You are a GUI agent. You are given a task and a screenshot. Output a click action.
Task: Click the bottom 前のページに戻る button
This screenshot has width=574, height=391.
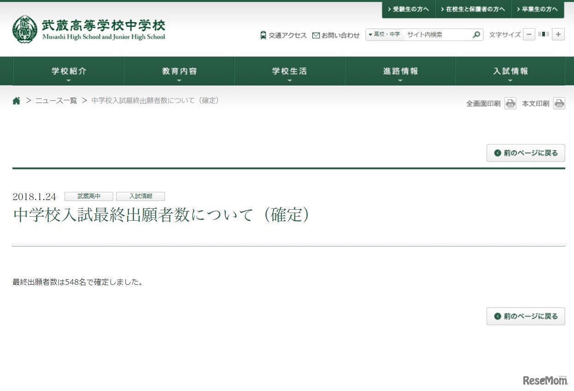coord(526,316)
